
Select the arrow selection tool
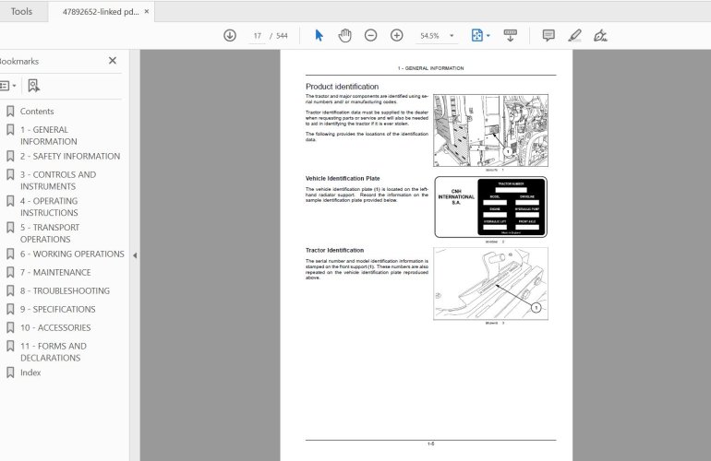(319, 35)
